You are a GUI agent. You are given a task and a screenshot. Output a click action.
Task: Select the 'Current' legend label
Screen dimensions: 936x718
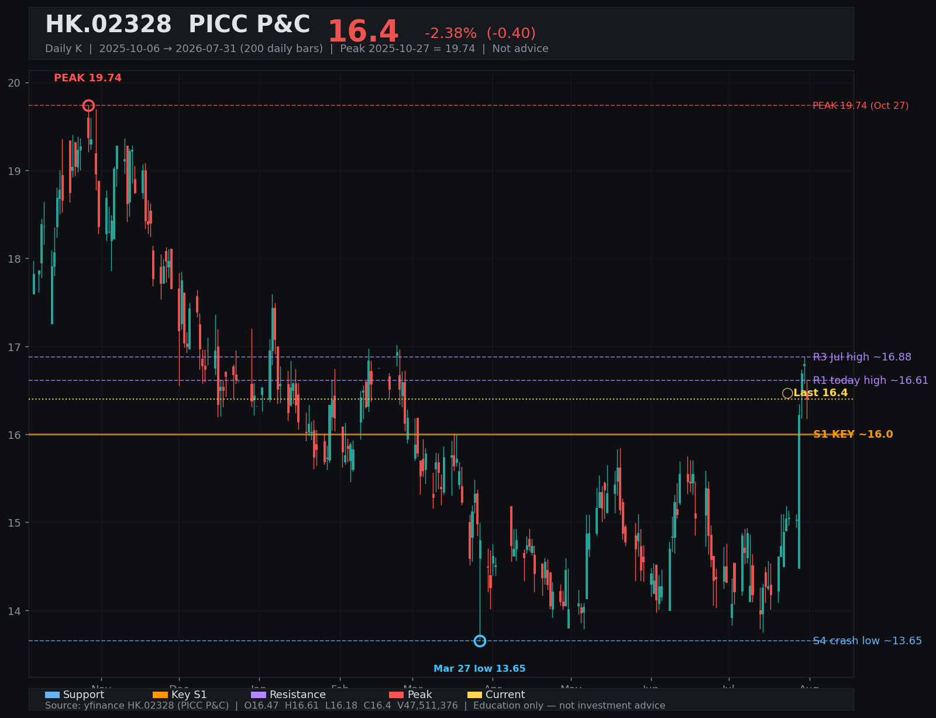(505, 695)
